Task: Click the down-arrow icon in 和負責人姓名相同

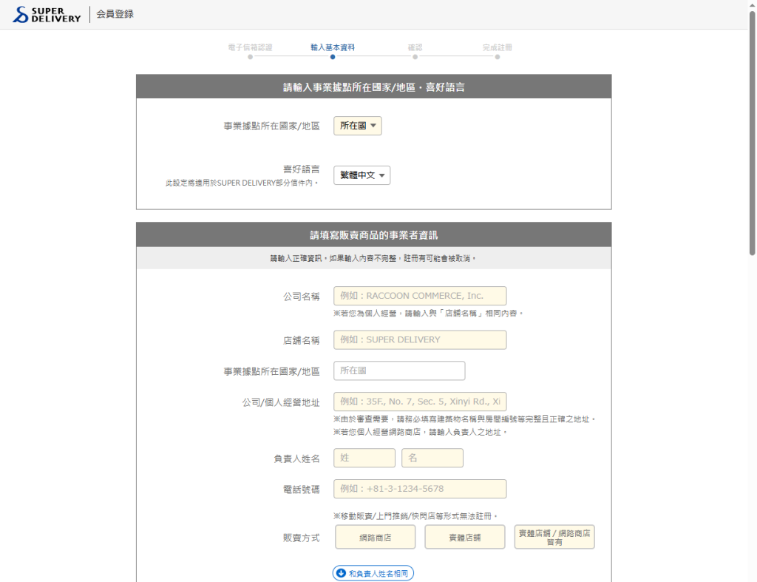Action: coord(341,573)
